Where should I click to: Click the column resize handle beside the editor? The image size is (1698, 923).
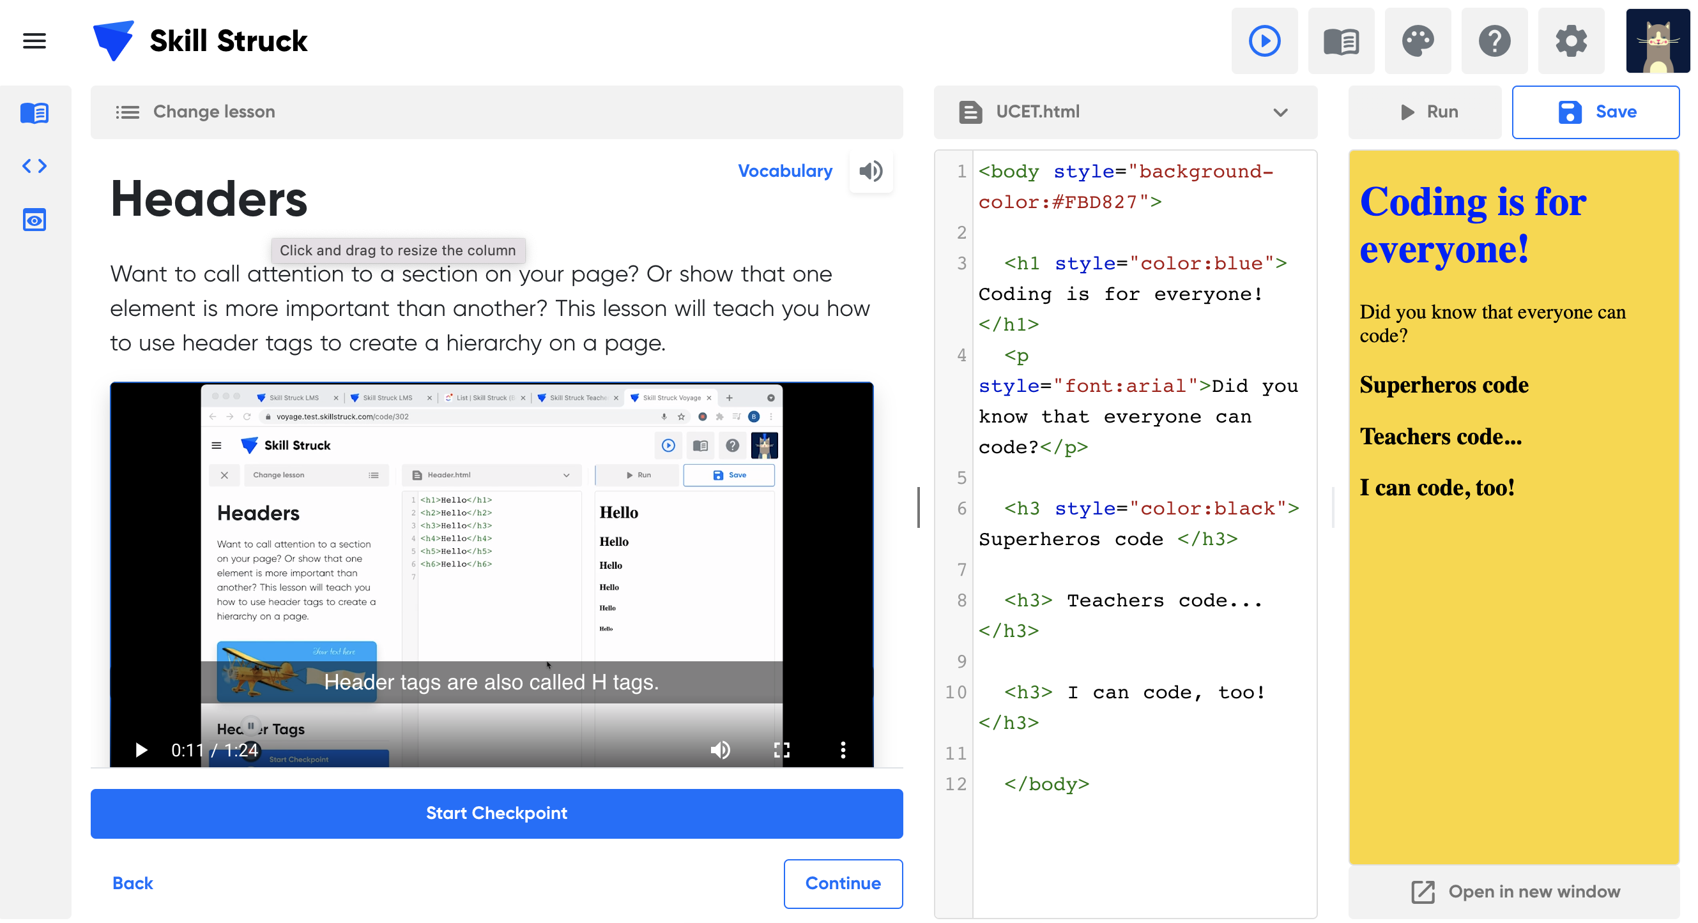(917, 507)
